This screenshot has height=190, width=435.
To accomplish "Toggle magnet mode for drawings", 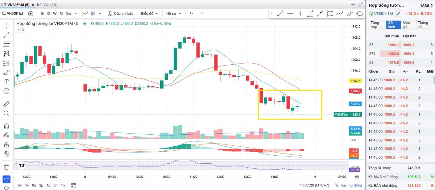I will 6,126.
